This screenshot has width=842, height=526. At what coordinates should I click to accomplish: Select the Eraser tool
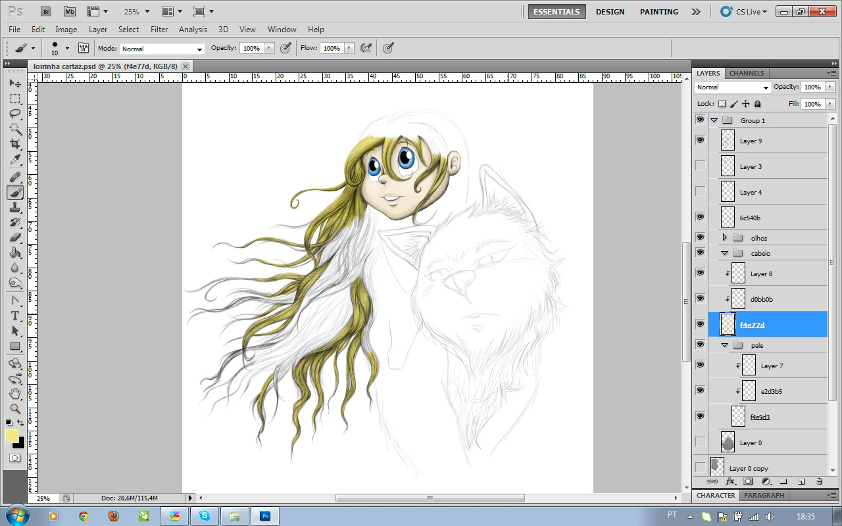(15, 237)
